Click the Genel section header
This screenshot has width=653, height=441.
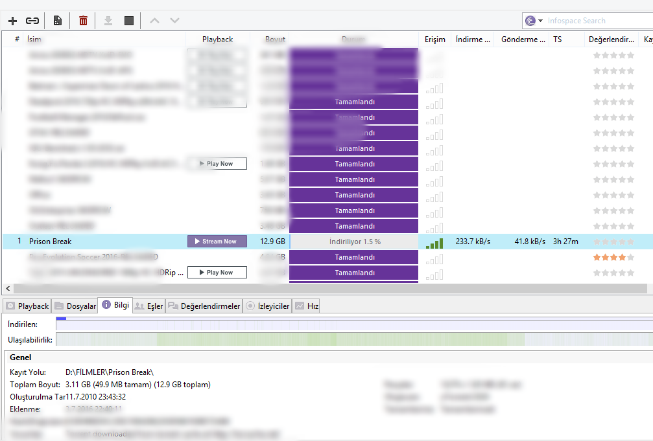click(20, 357)
